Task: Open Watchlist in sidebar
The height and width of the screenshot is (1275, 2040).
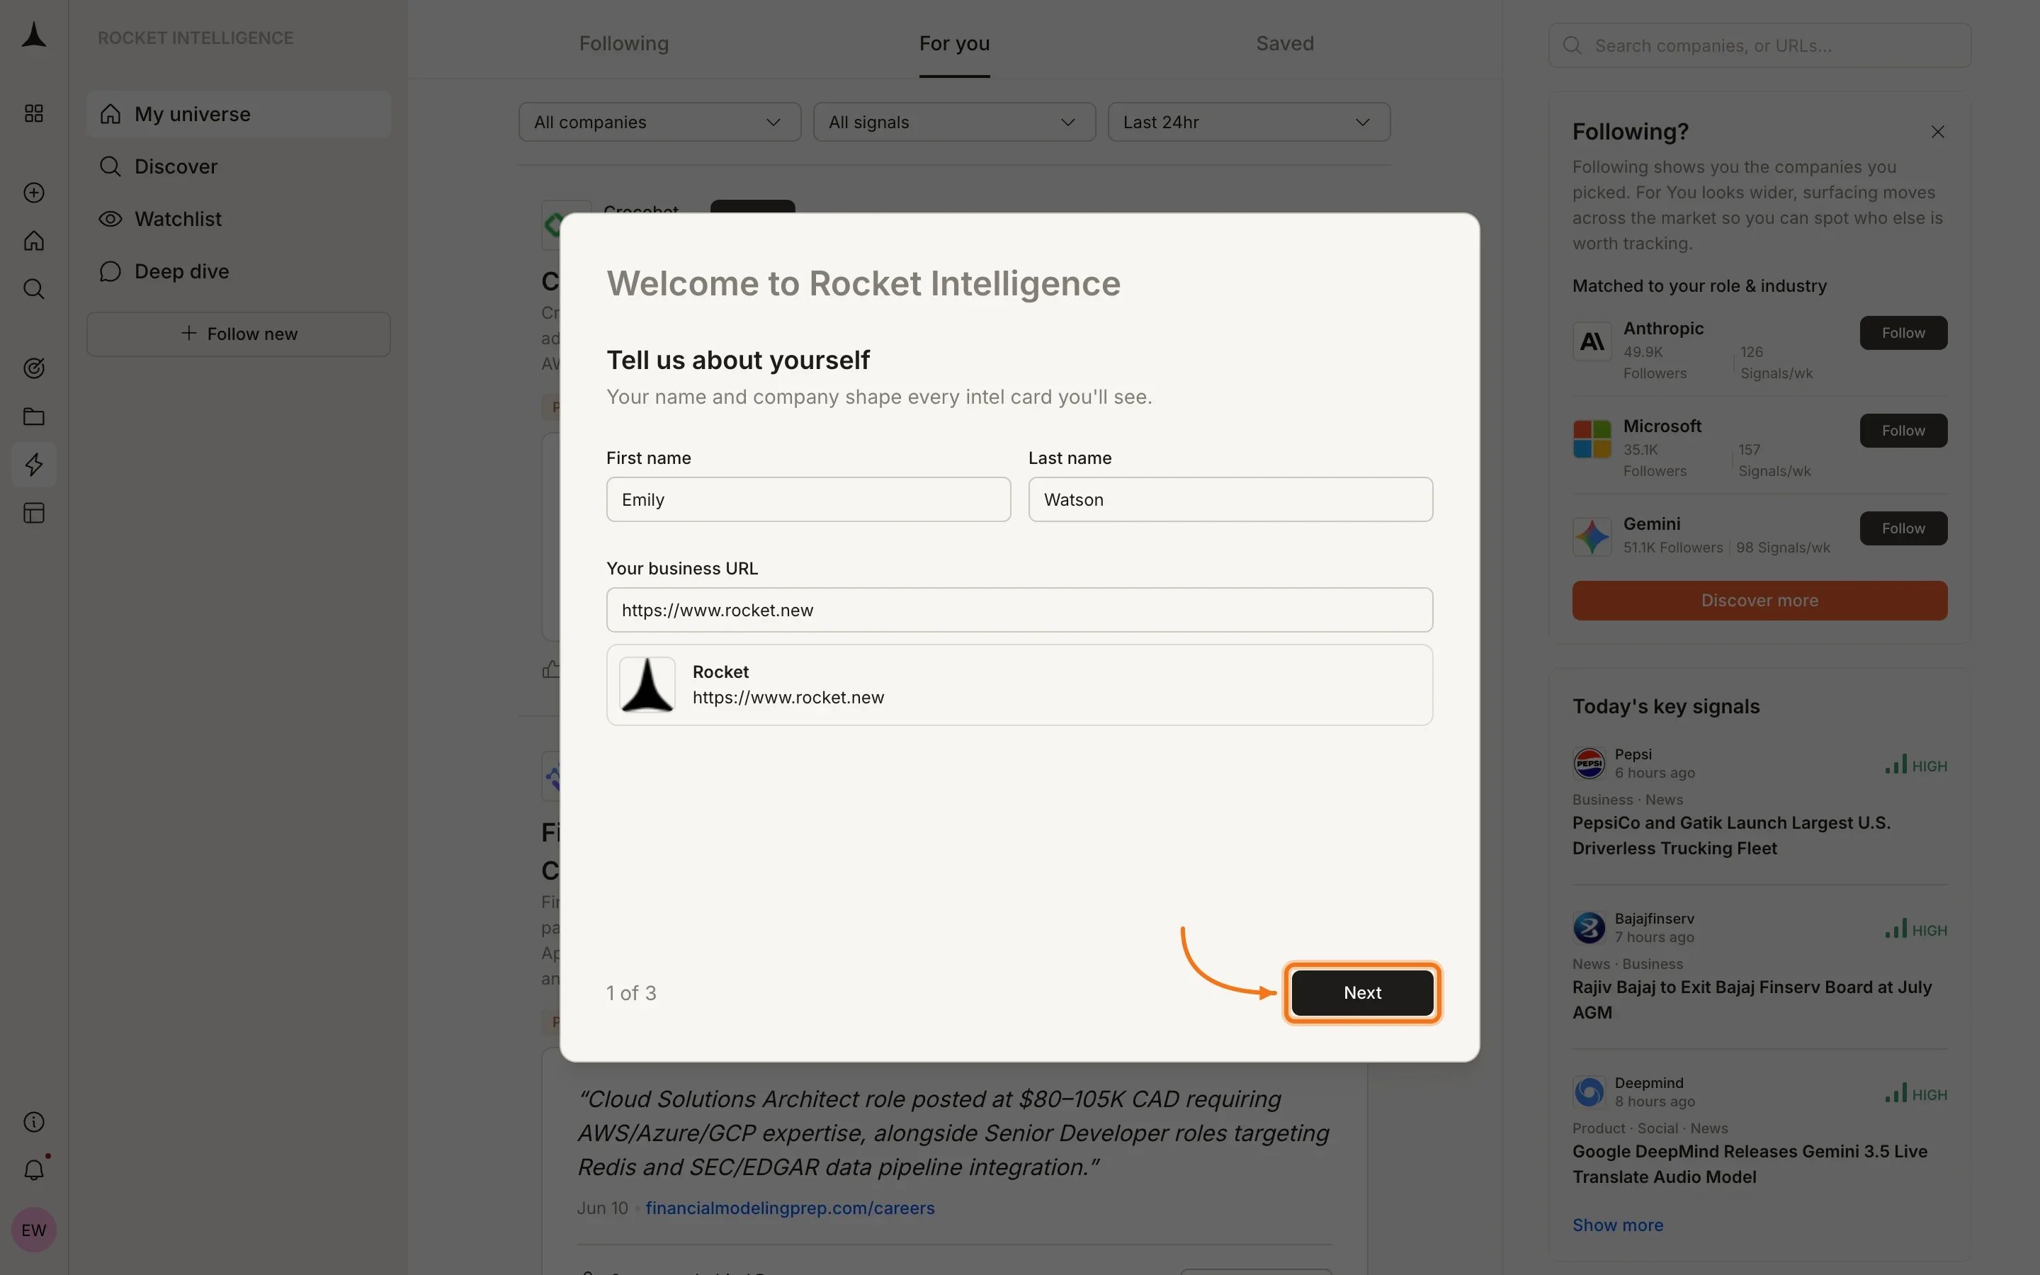Action: (239, 218)
